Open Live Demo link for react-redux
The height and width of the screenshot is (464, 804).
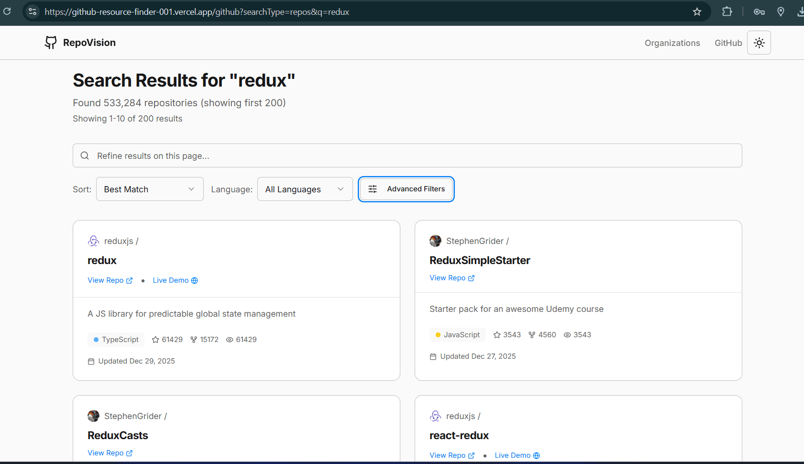[x=517, y=455]
